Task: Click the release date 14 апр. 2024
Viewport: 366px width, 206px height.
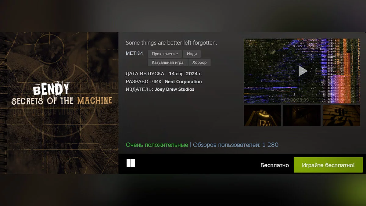Action: click(x=185, y=74)
